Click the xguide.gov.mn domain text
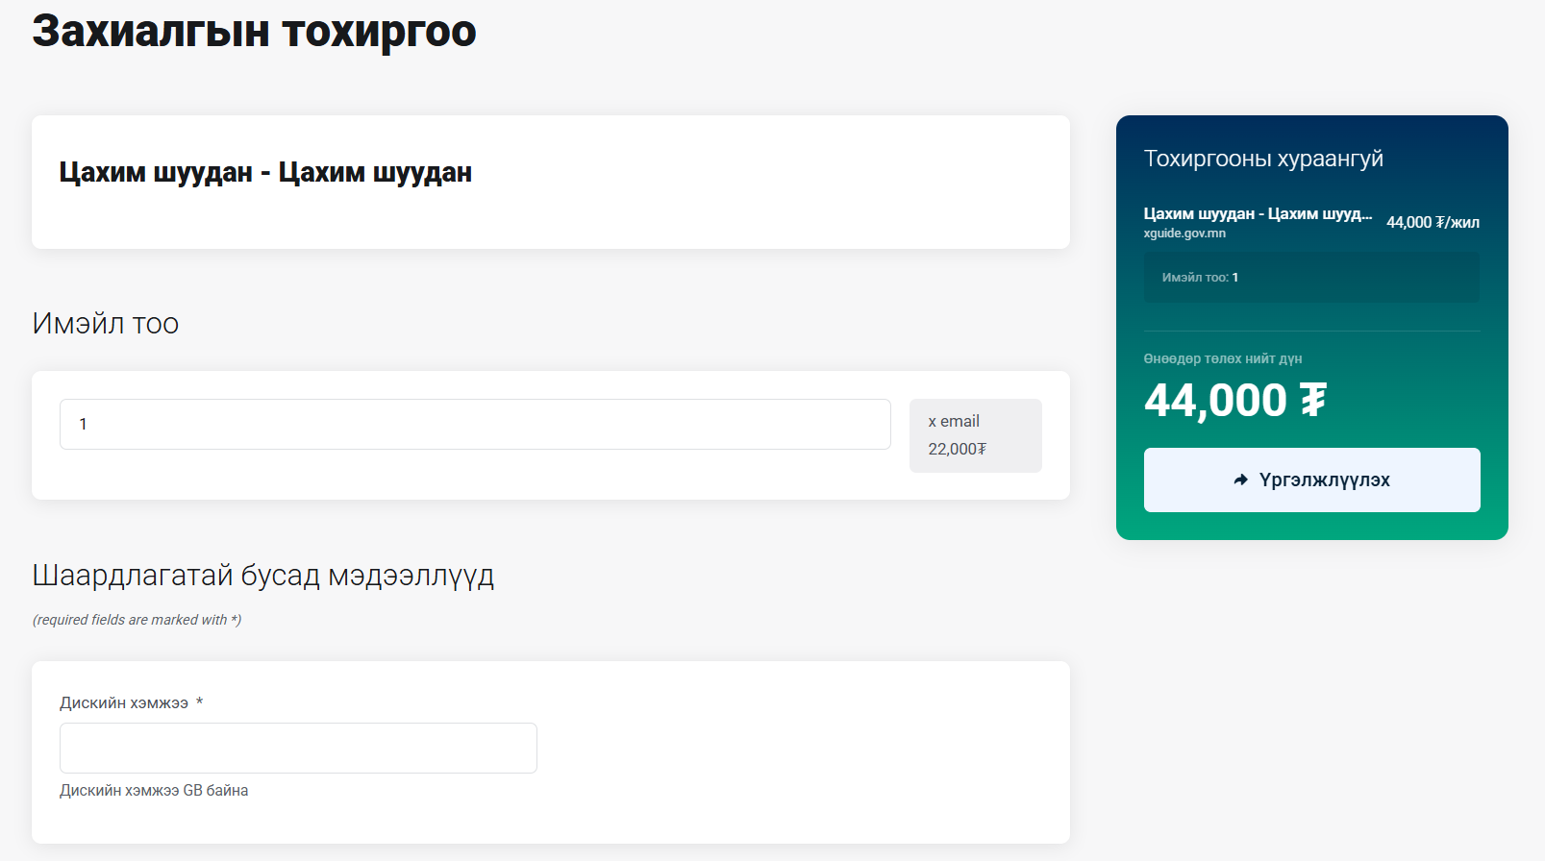Viewport: 1545px width, 861px height. coord(1184,234)
